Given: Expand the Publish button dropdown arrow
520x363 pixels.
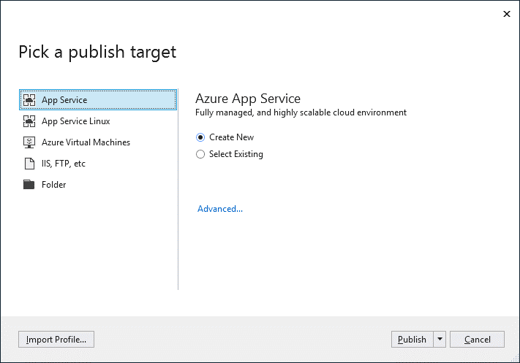Looking at the screenshot, I should pyautogui.click(x=440, y=339).
